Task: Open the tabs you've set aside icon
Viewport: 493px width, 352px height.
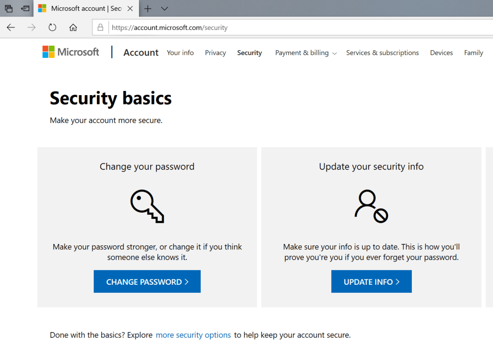Action: [x=9, y=9]
